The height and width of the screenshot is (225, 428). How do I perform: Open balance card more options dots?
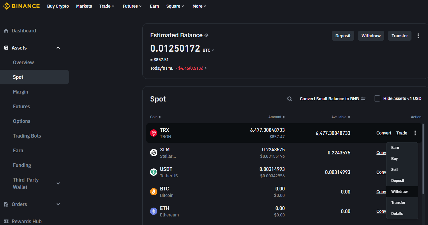coord(418,36)
